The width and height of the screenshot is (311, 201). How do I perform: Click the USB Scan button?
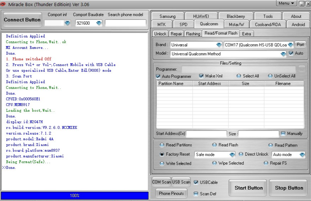click(181, 182)
